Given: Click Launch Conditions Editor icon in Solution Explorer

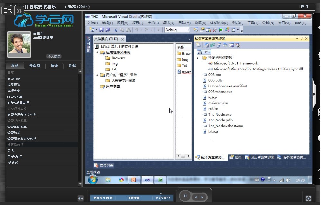Looking at the screenshot, I should (238, 45).
